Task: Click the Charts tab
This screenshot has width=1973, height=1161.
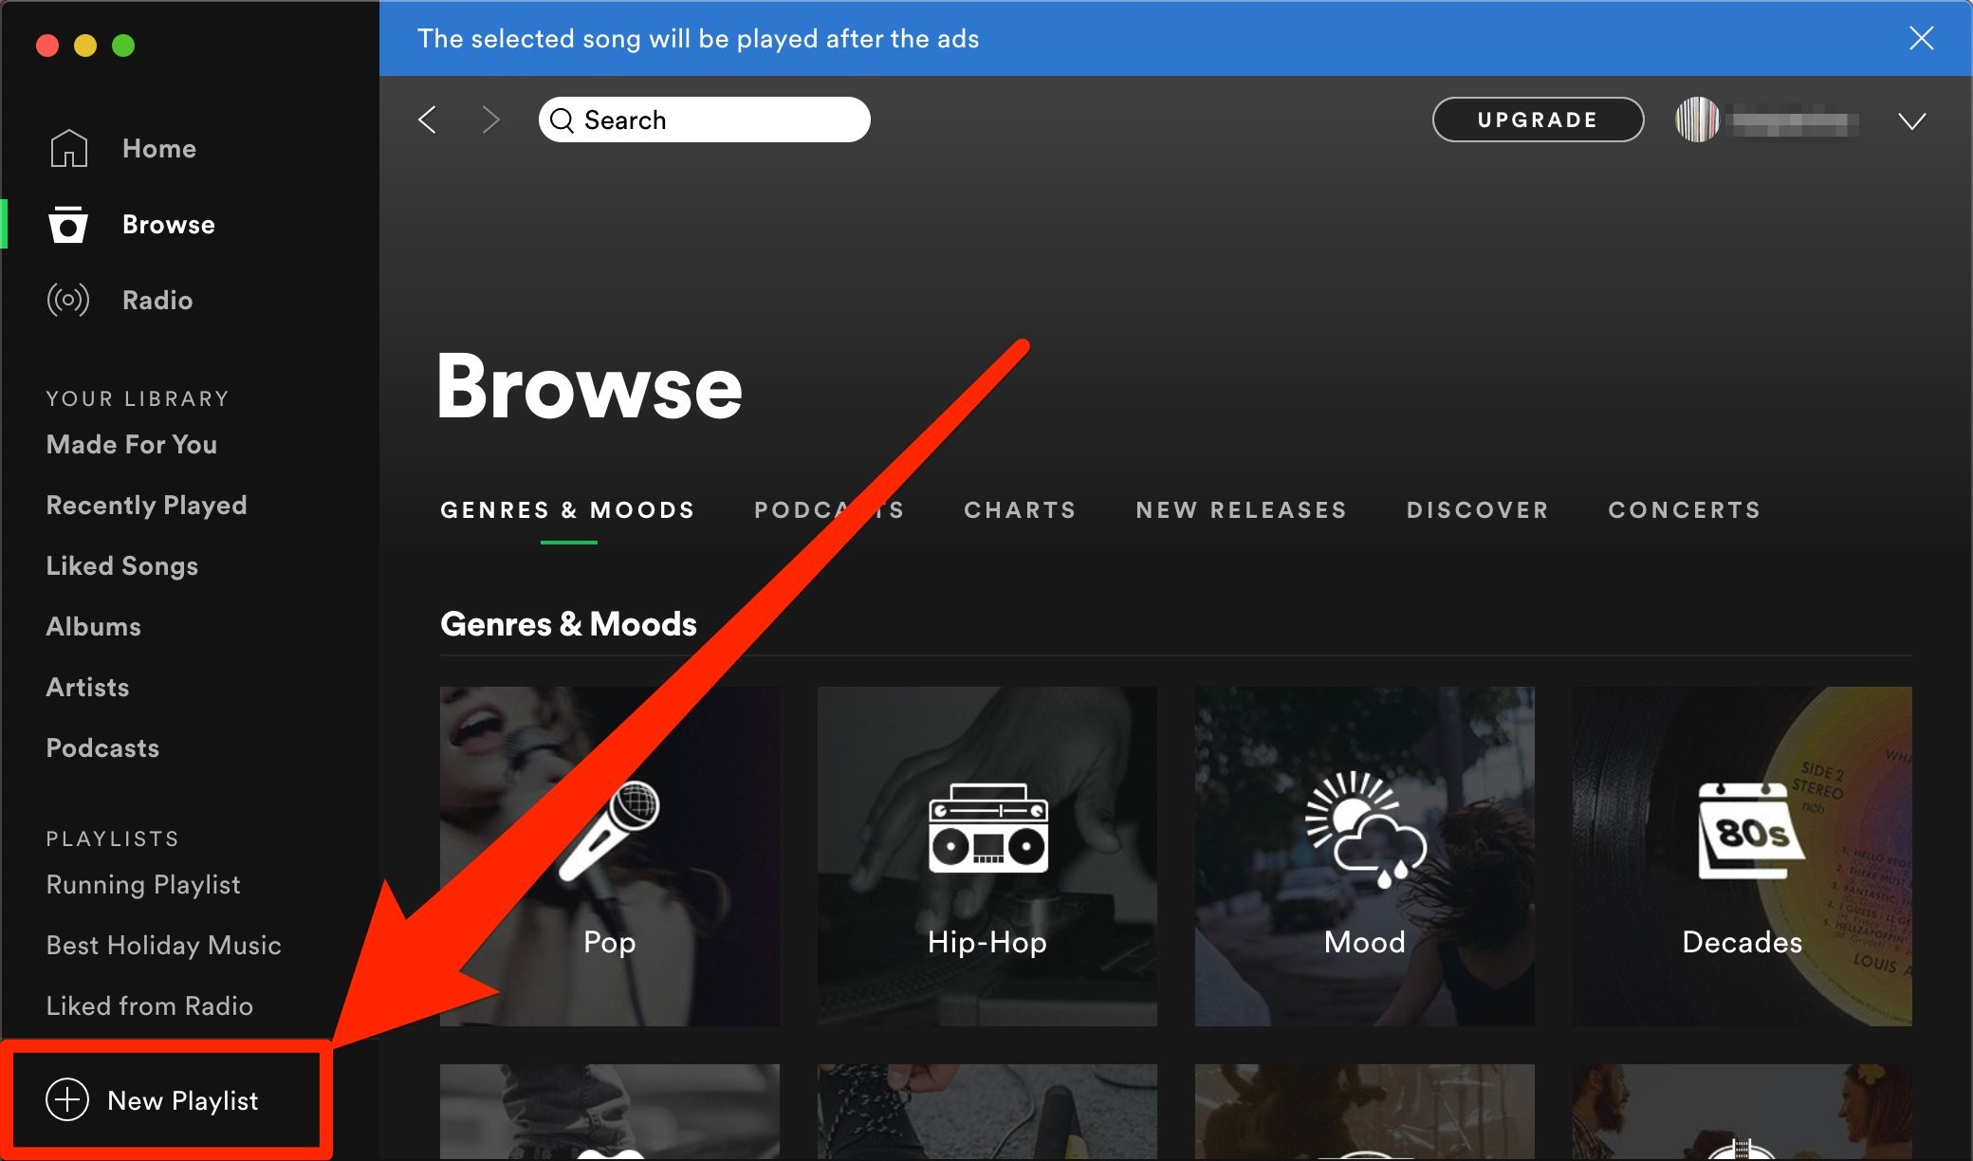Action: 1021,508
